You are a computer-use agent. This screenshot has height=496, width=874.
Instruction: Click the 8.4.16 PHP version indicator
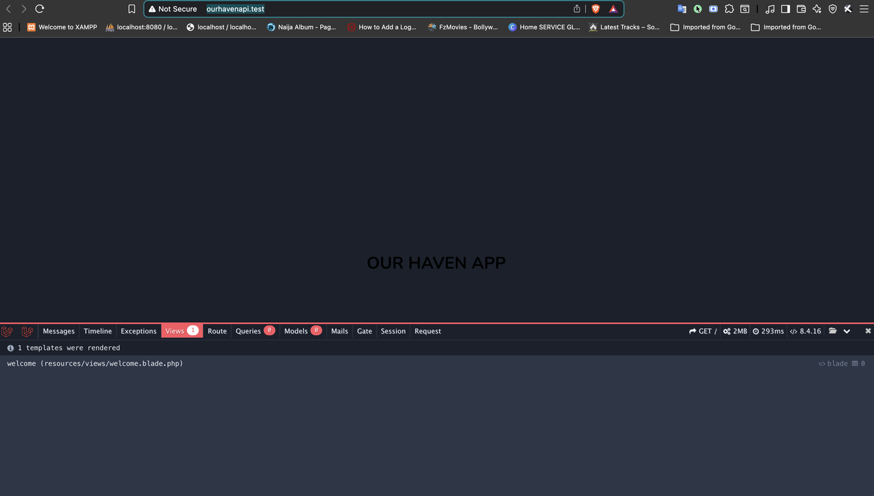coord(806,332)
